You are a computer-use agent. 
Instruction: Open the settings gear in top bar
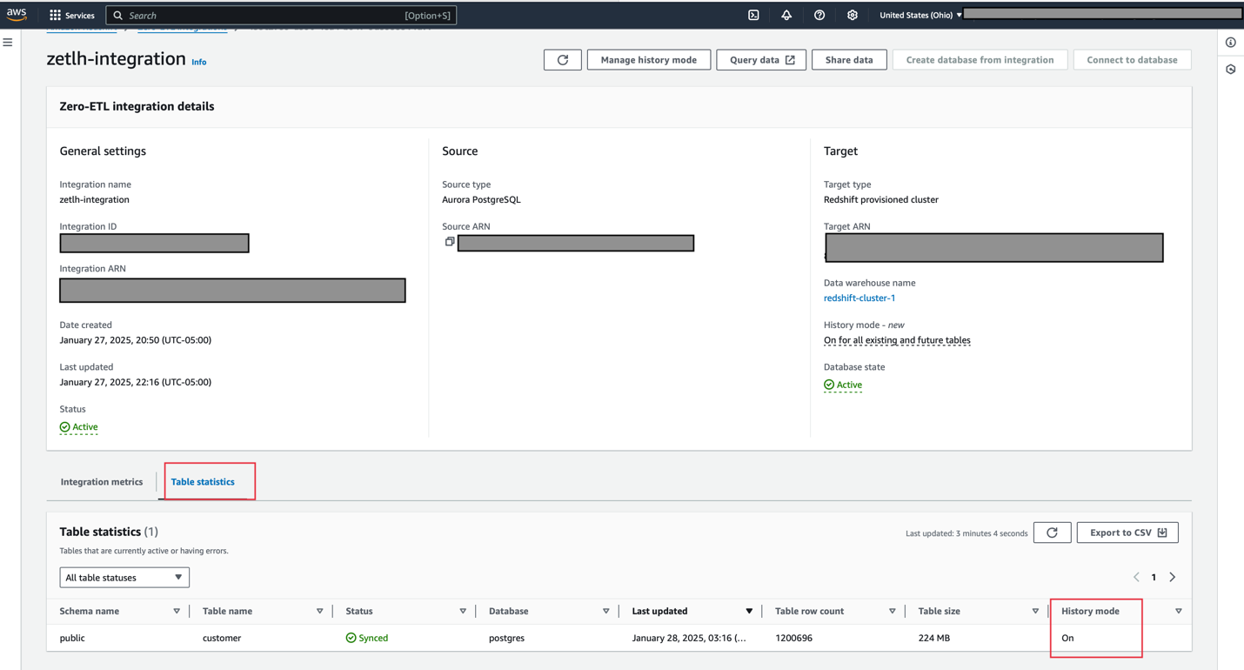[x=853, y=15]
